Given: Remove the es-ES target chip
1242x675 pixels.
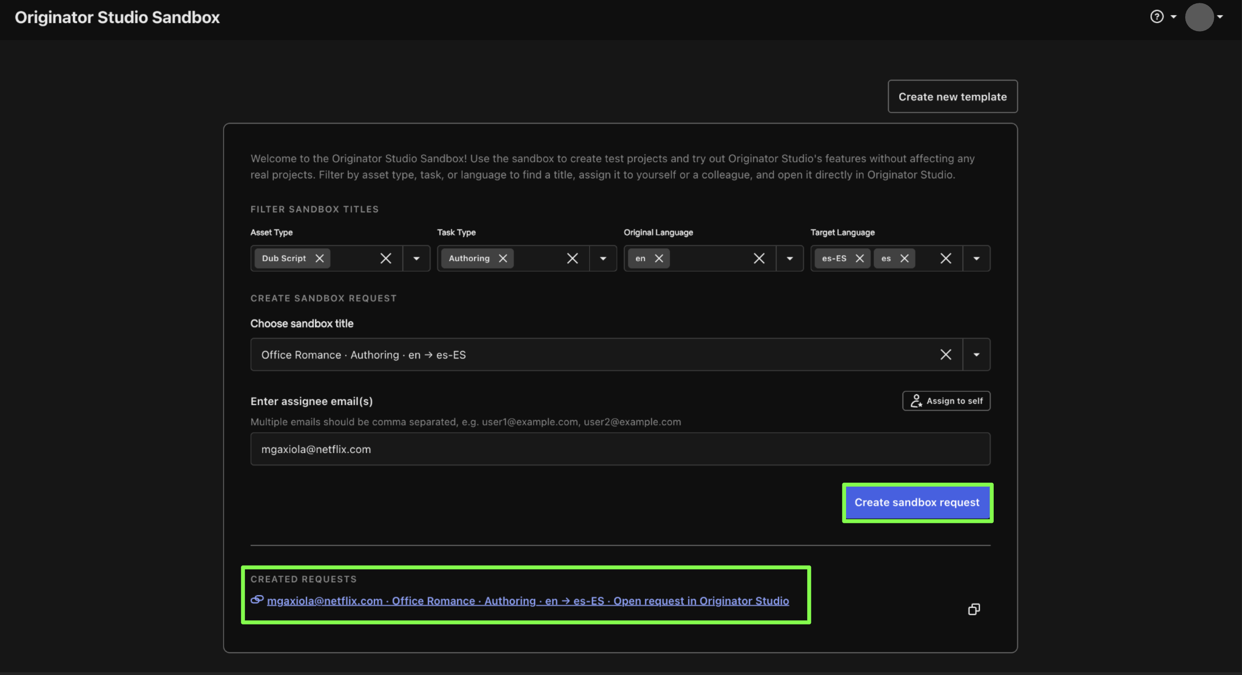Looking at the screenshot, I should (x=860, y=258).
